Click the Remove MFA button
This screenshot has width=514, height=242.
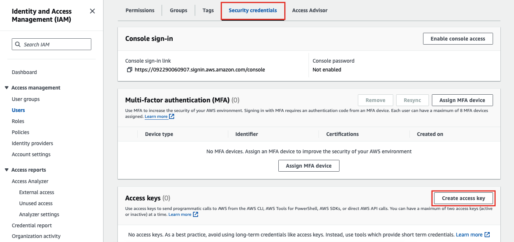(376, 100)
